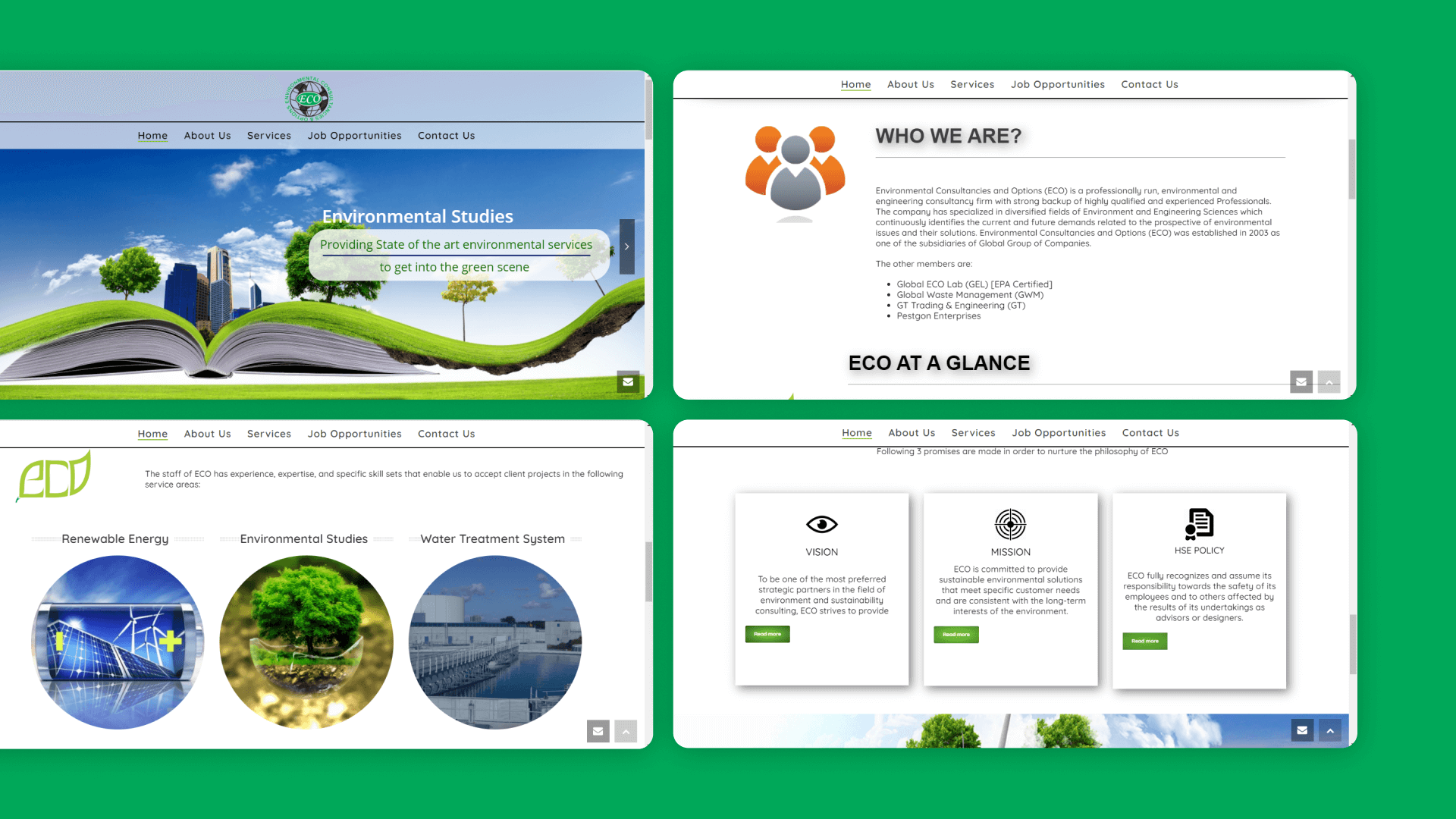Click the email envelope icon bottom-right

tap(1302, 730)
